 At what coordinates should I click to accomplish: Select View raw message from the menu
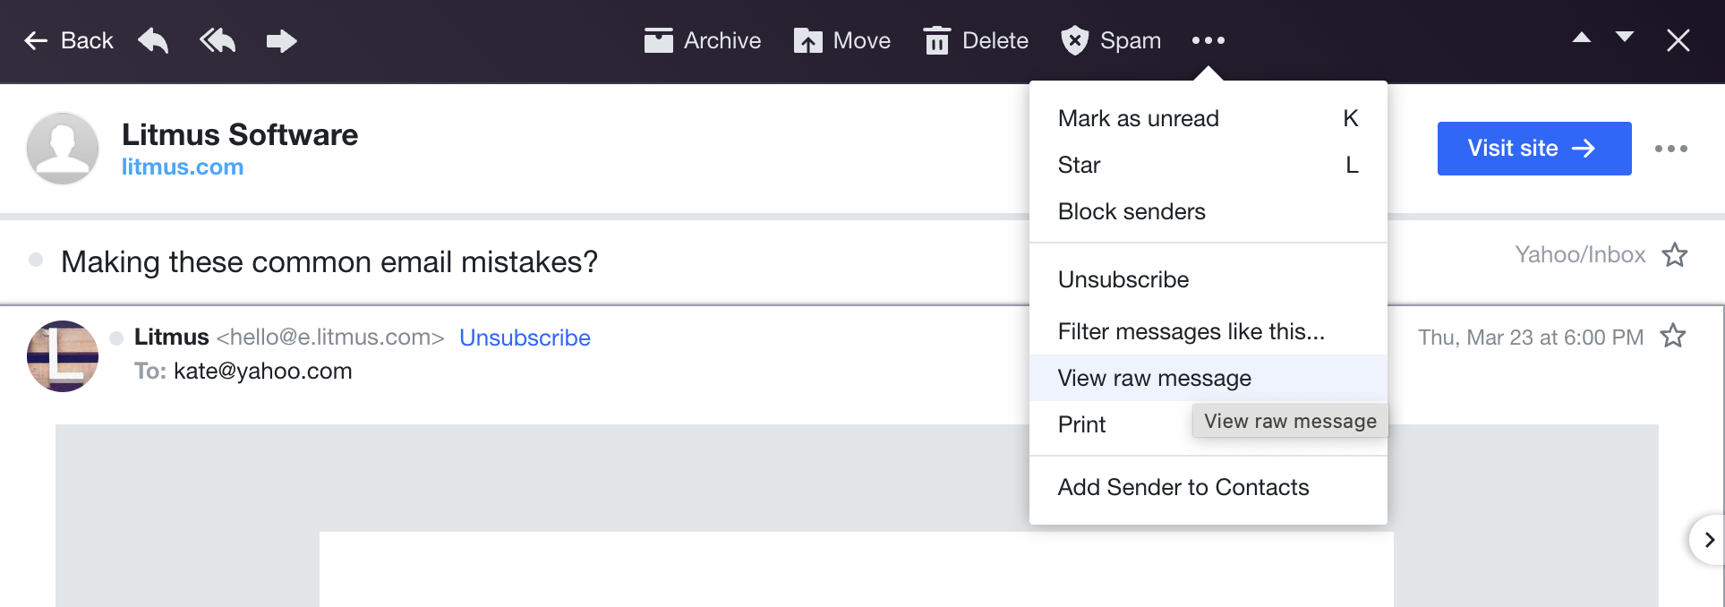(1154, 378)
